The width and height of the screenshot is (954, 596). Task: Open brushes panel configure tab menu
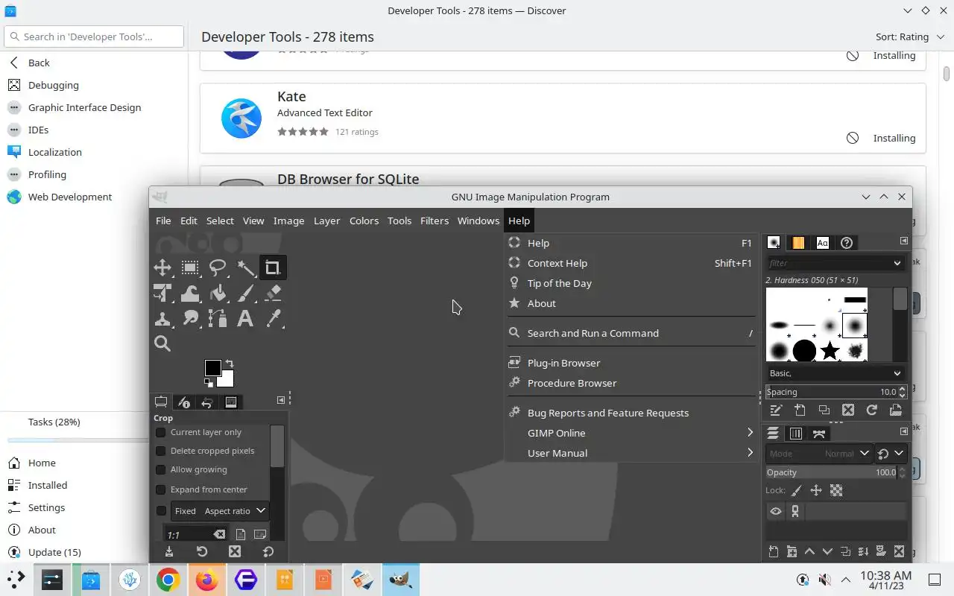coord(903,241)
